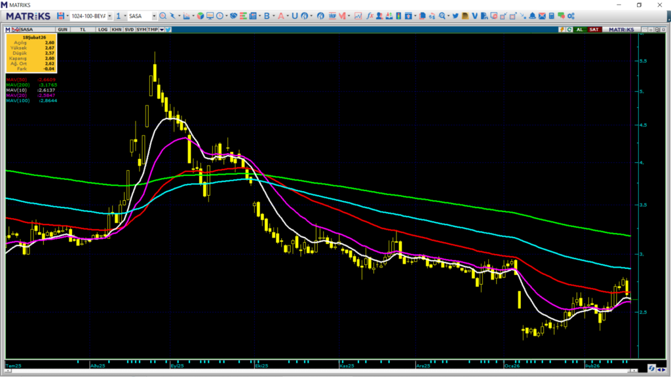The height and width of the screenshot is (377, 671).
Task: Select the GUN period tab
Action: (64, 29)
